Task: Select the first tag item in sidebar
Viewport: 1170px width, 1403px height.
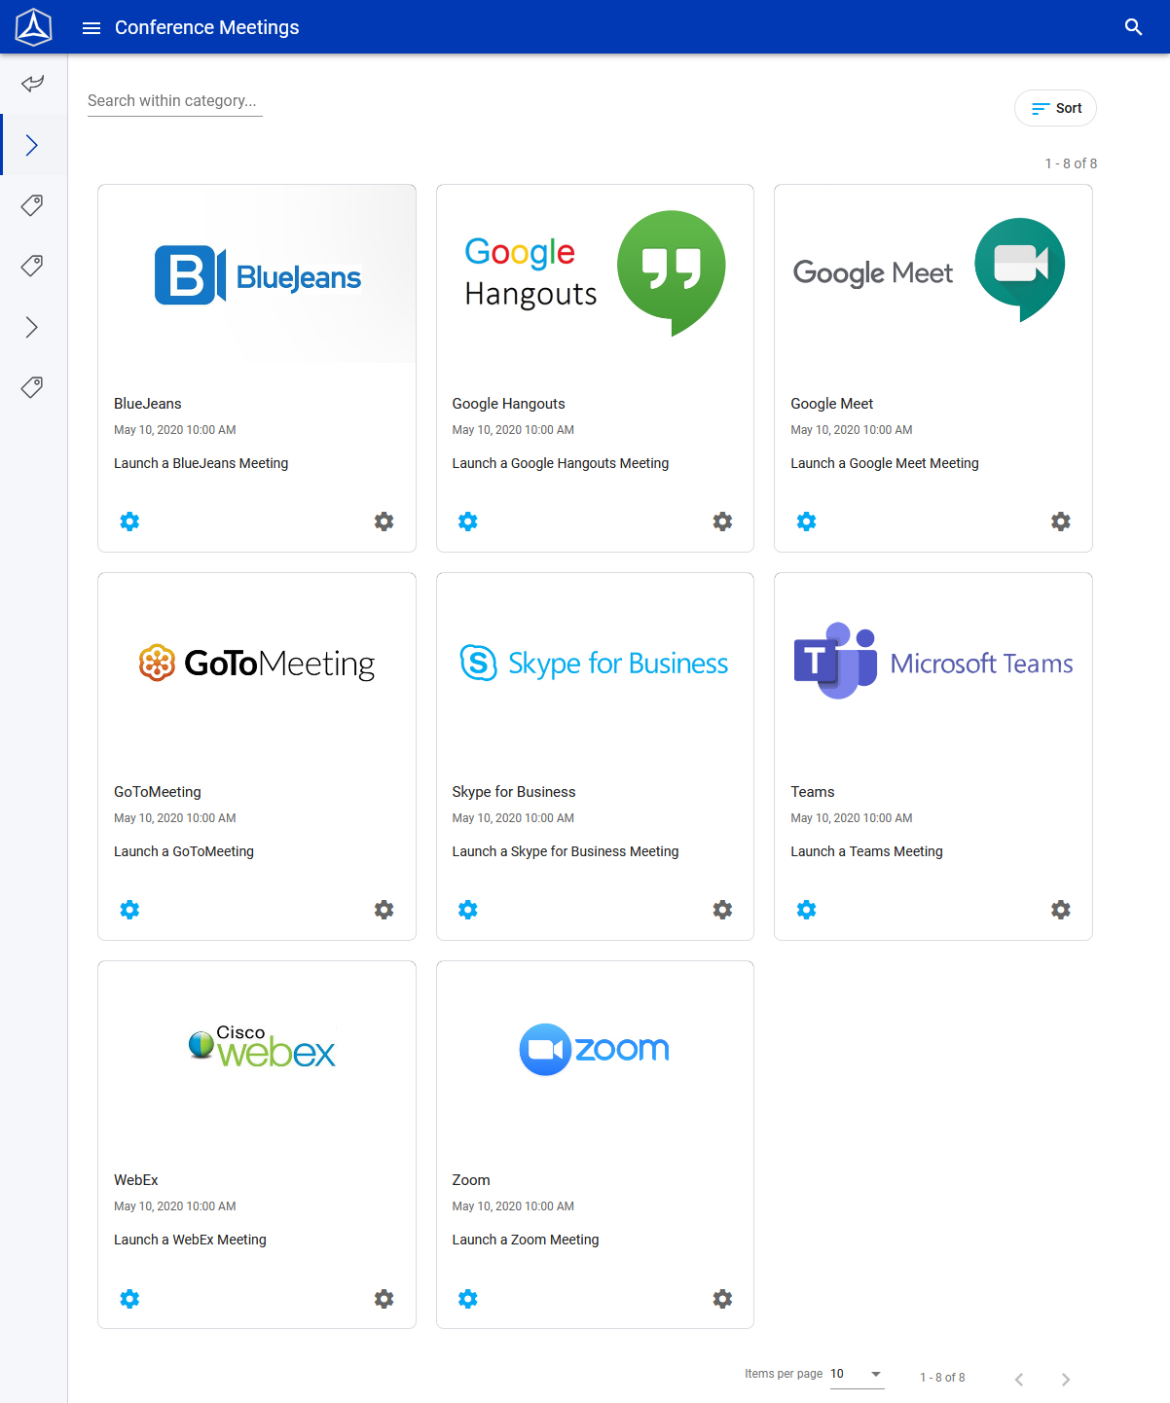Action: coord(33,205)
